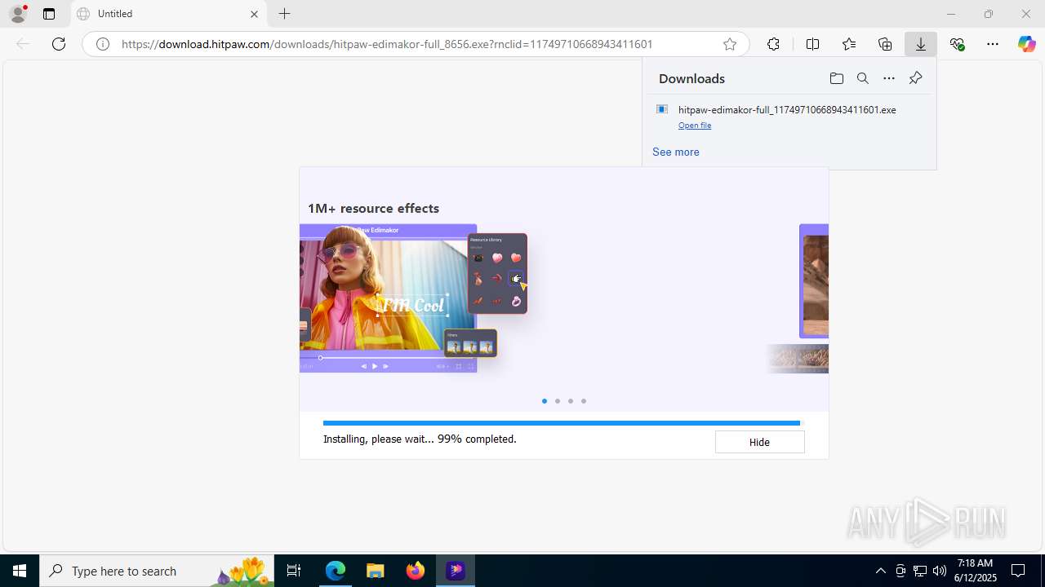Screen dimensions: 1045x587
Task: Open the notifications action center
Action: (x=1018, y=571)
